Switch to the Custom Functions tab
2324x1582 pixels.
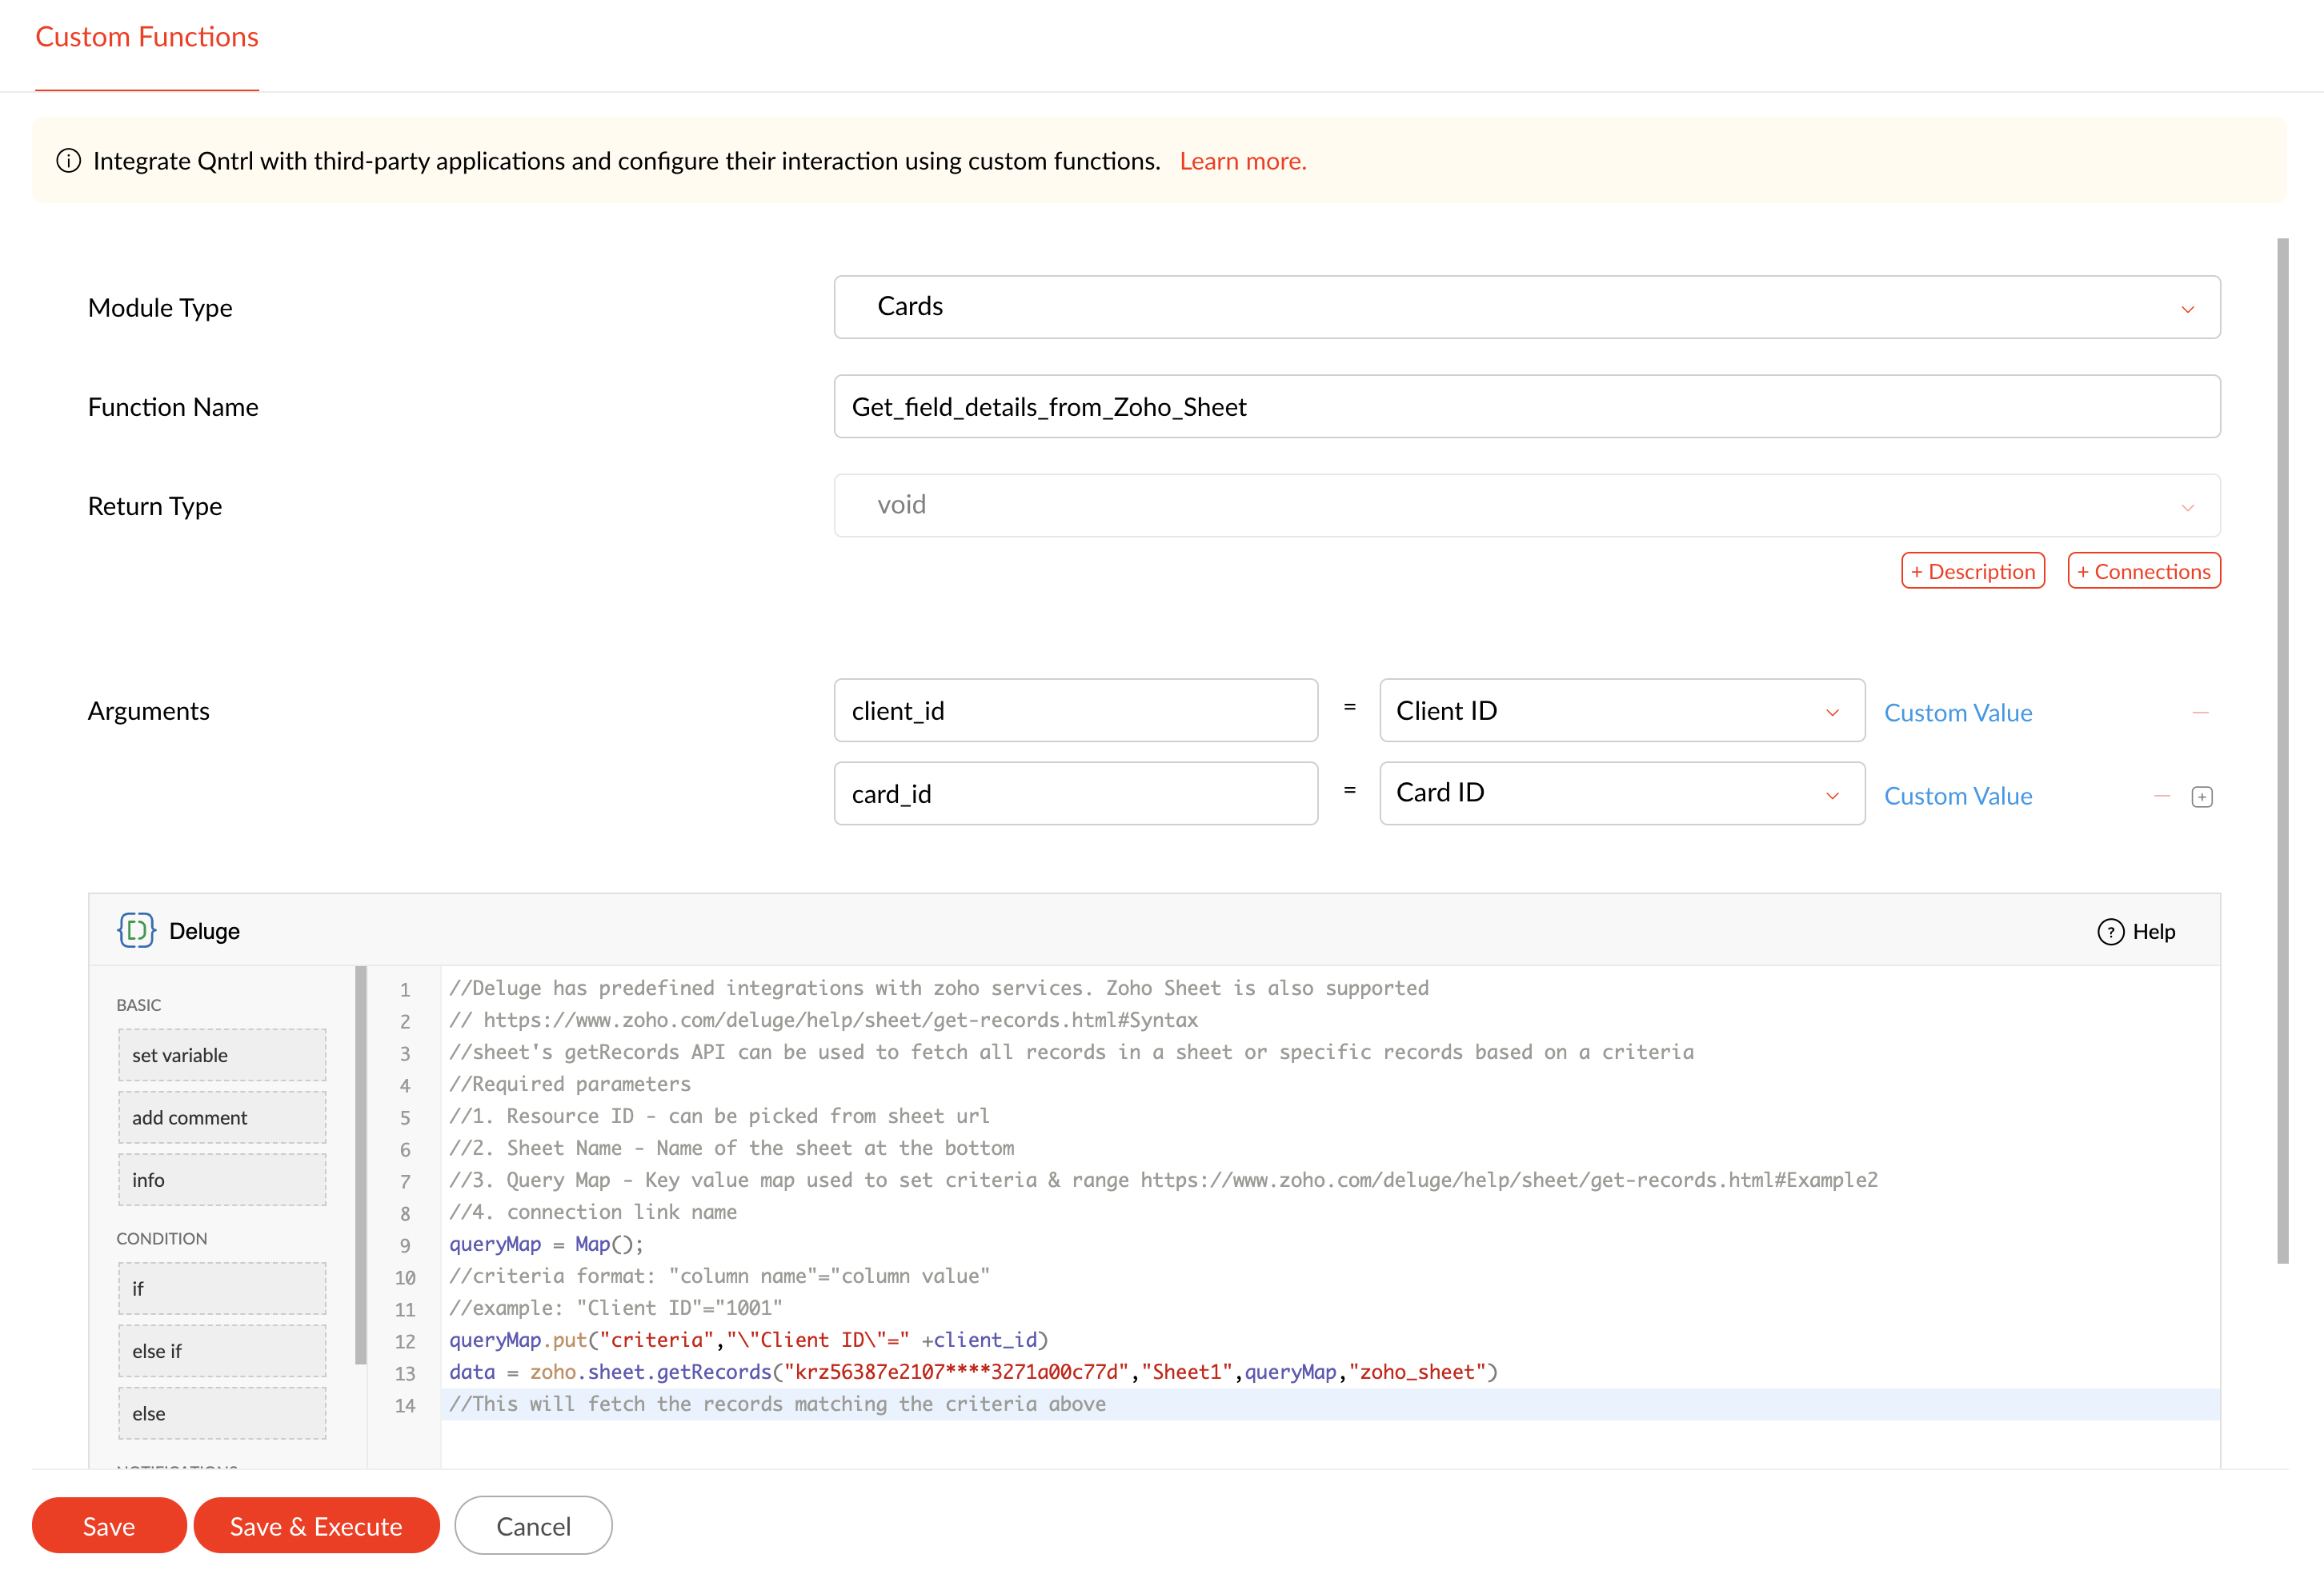tap(147, 37)
